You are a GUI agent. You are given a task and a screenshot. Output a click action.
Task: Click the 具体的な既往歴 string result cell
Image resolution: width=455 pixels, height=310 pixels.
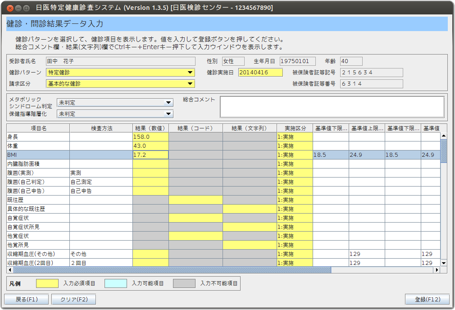(250, 209)
